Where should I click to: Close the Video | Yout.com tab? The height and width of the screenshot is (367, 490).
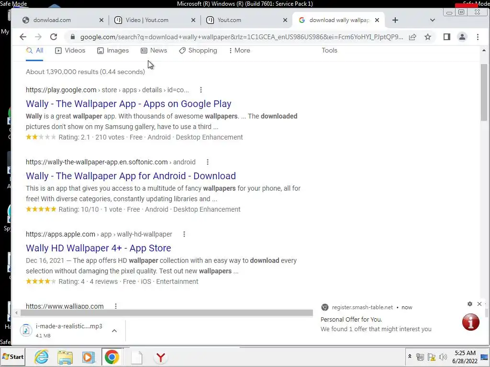click(x=193, y=20)
